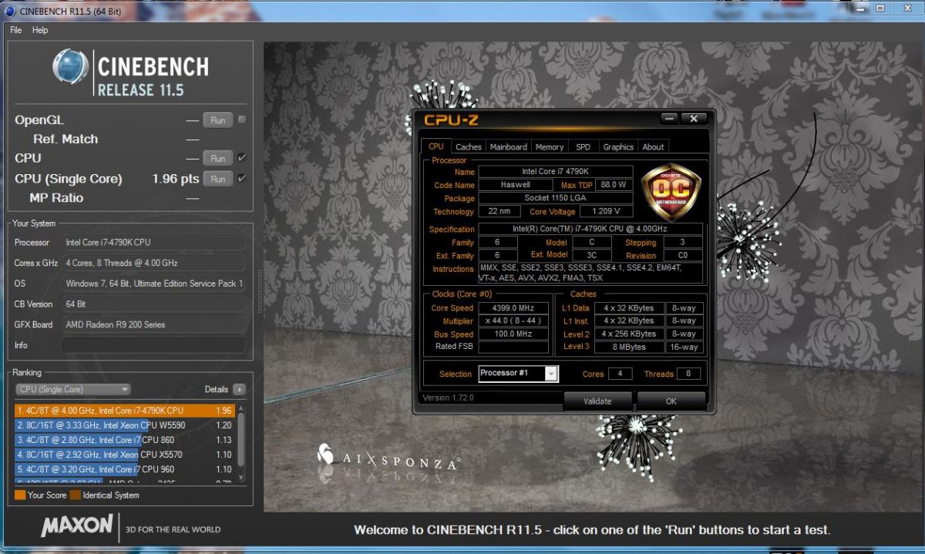The height and width of the screenshot is (554, 925).
Task: Click the Multiplier x 44.0 value
Action: pyautogui.click(x=513, y=321)
